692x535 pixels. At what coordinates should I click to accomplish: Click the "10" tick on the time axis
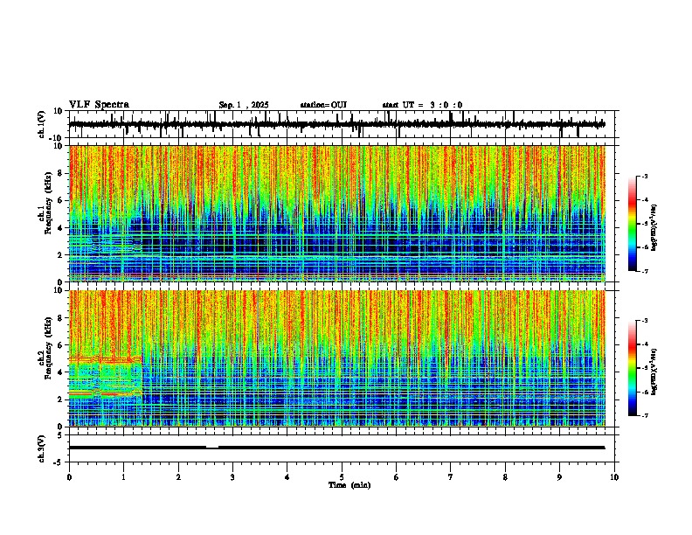click(614, 477)
